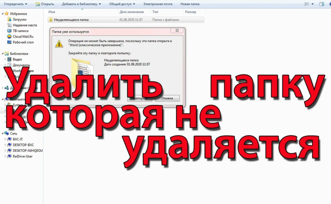Toggle the preview pane icon in the toolbar
331x204 pixels.
pos(322,4)
